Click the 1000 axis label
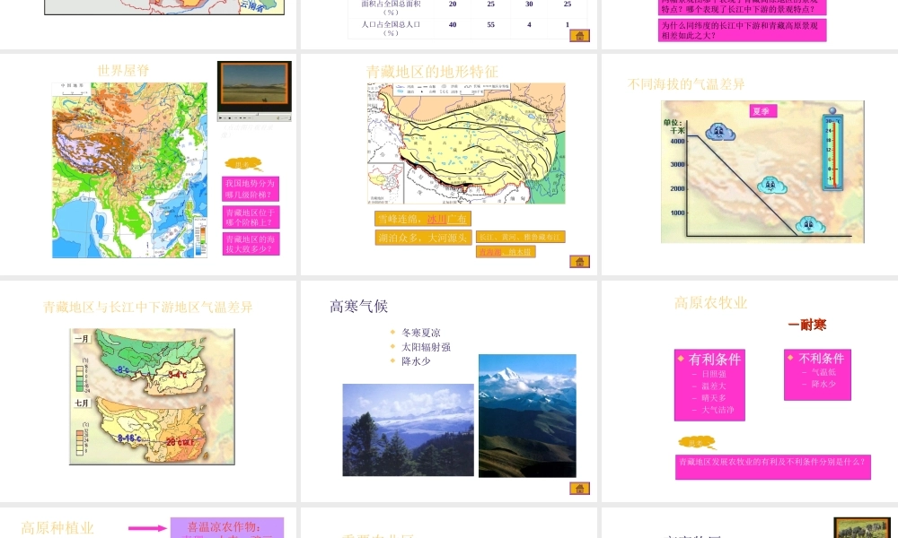898x538 pixels. [677, 213]
